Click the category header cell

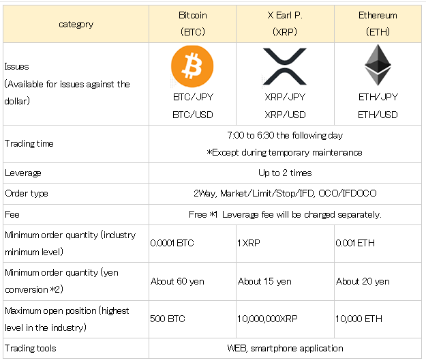(76, 24)
